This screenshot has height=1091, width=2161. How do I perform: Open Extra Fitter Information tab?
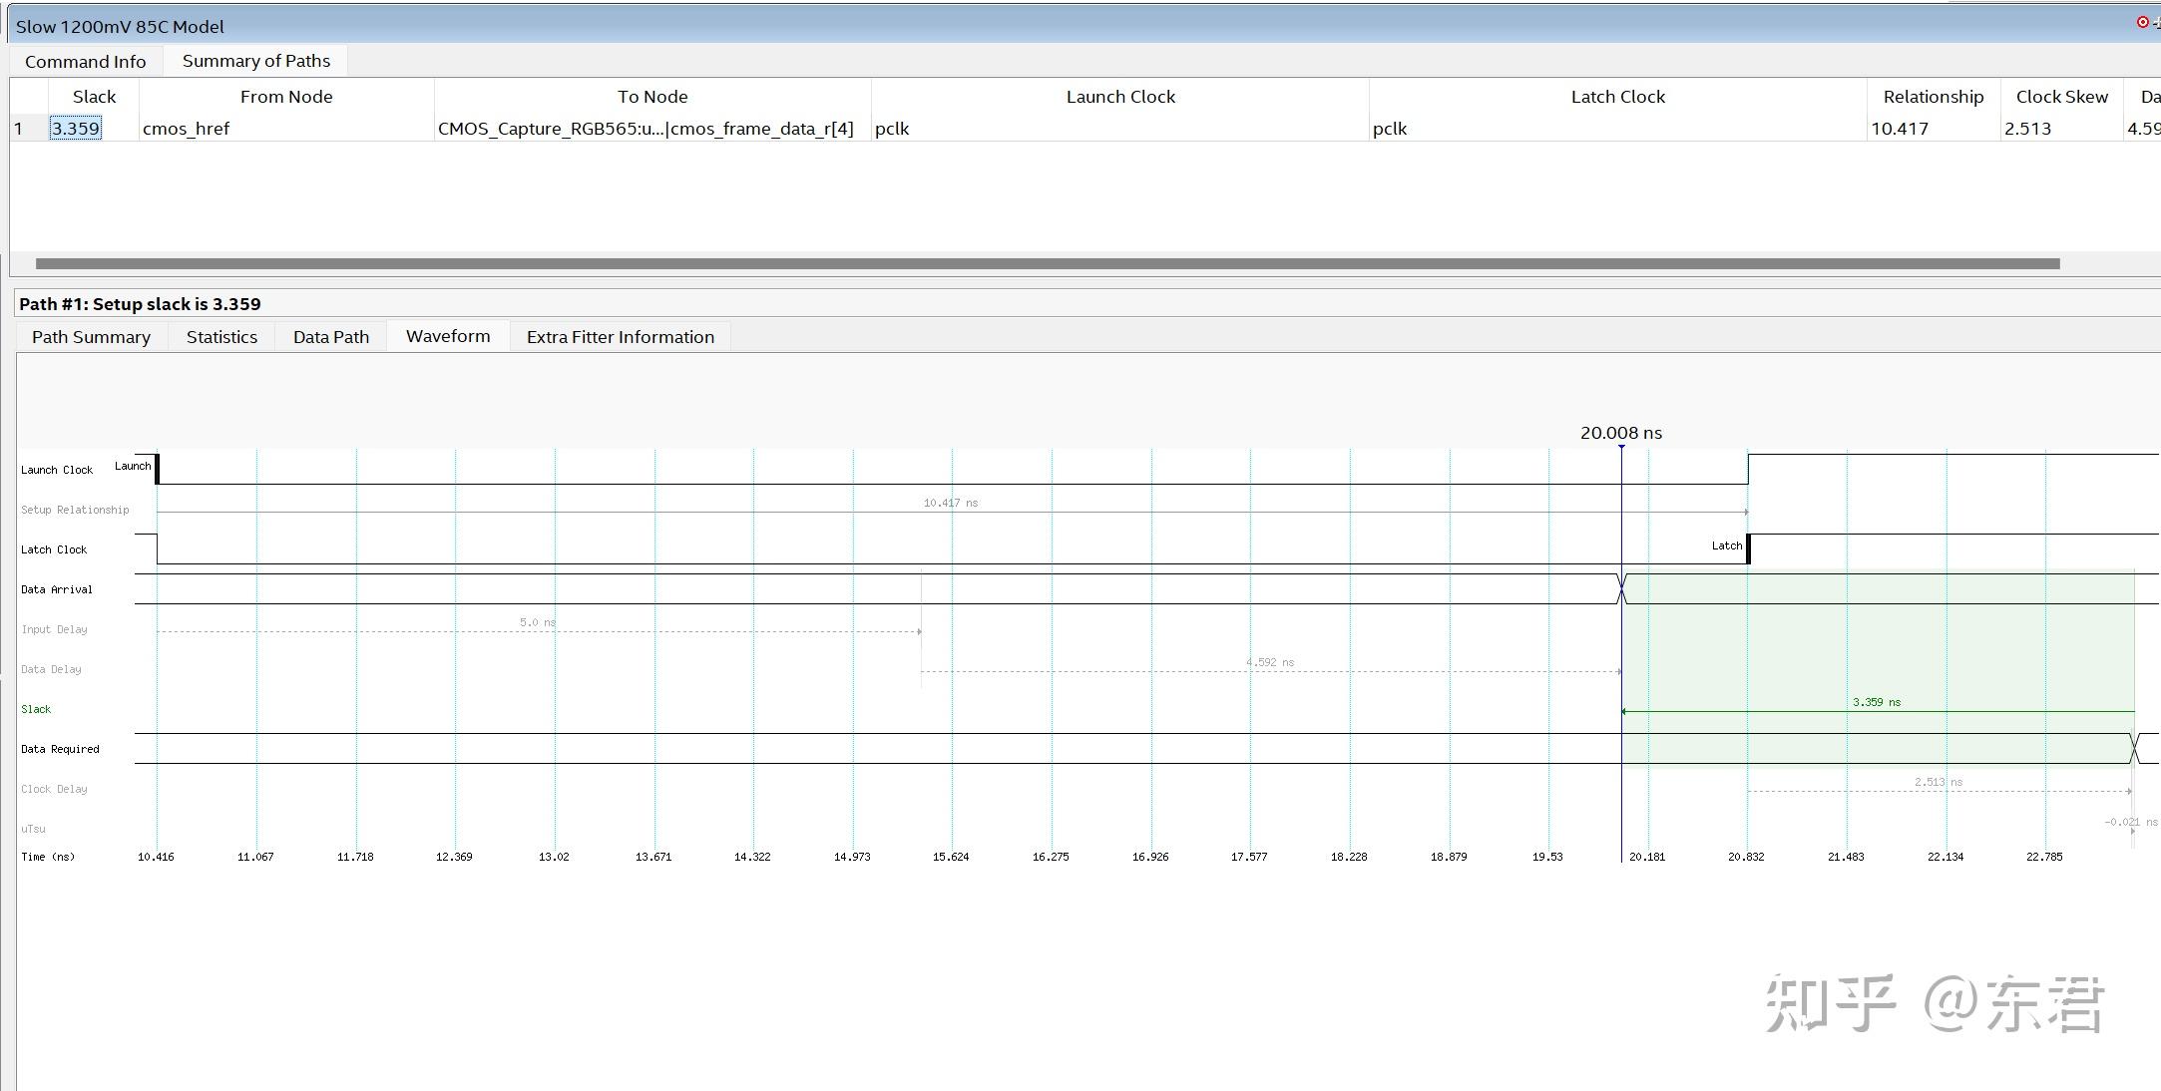click(621, 337)
